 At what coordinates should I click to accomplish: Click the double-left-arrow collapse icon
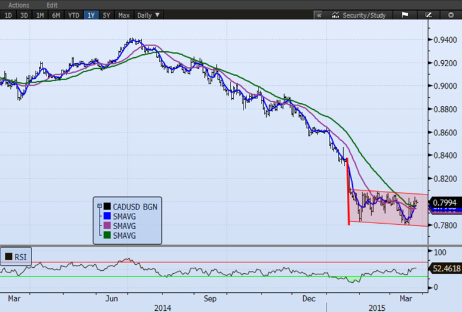coord(319,15)
